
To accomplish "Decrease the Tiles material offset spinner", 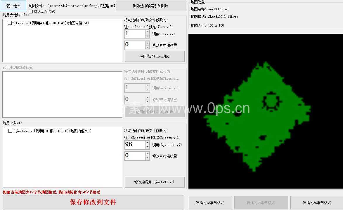I will pos(148,47).
